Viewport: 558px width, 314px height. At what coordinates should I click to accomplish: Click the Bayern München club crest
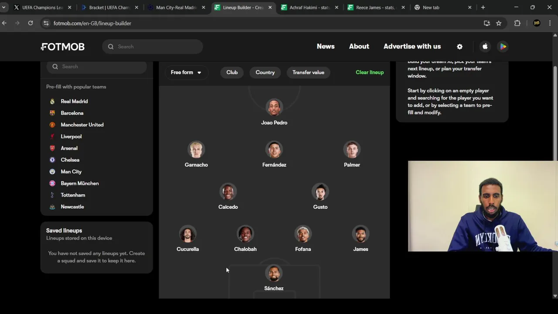tap(52, 184)
